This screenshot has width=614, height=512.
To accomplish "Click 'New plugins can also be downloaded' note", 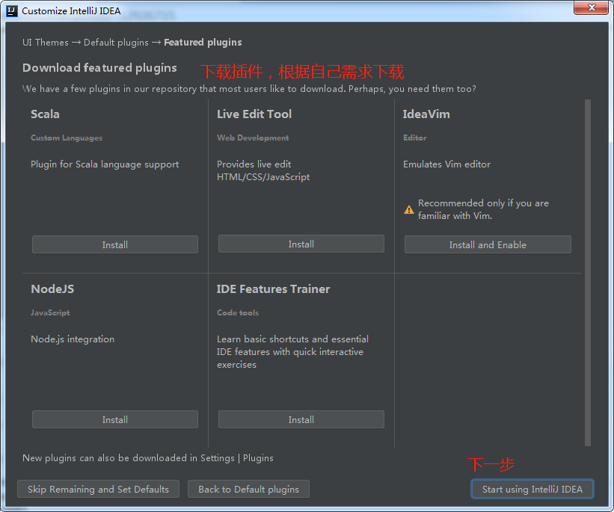I will [147, 458].
